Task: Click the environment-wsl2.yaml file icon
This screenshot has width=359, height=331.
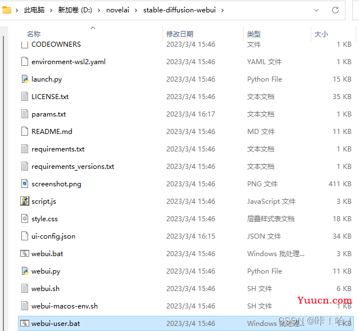Action: point(25,62)
